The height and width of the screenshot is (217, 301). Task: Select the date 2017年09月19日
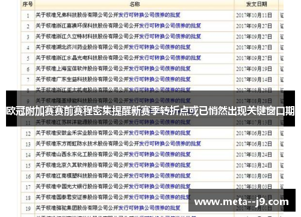pos(254,69)
